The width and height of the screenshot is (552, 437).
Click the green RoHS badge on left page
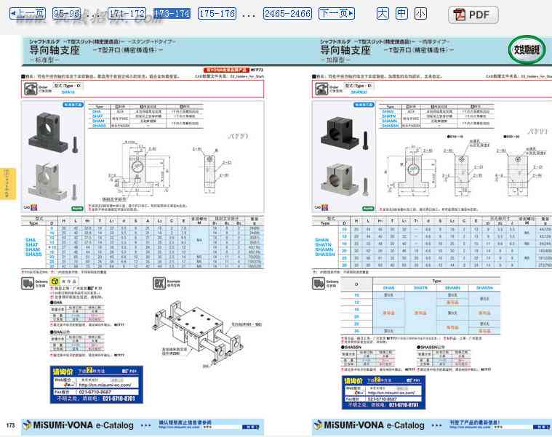[77, 208]
